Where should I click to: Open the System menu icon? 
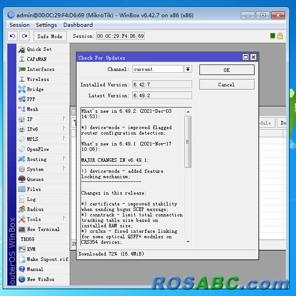pos(21,169)
